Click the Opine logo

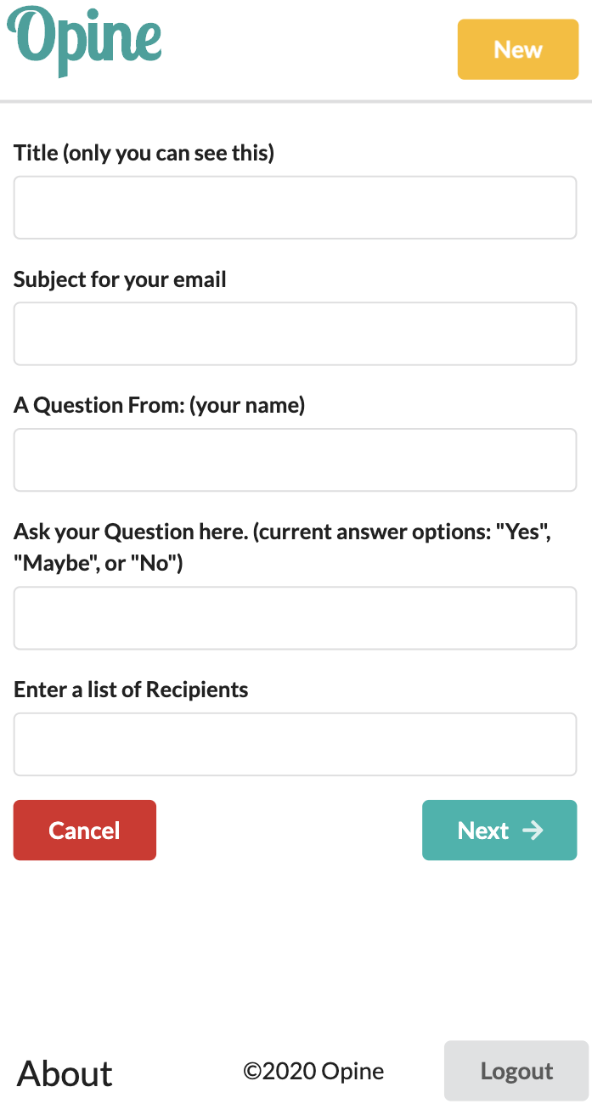coord(85,40)
